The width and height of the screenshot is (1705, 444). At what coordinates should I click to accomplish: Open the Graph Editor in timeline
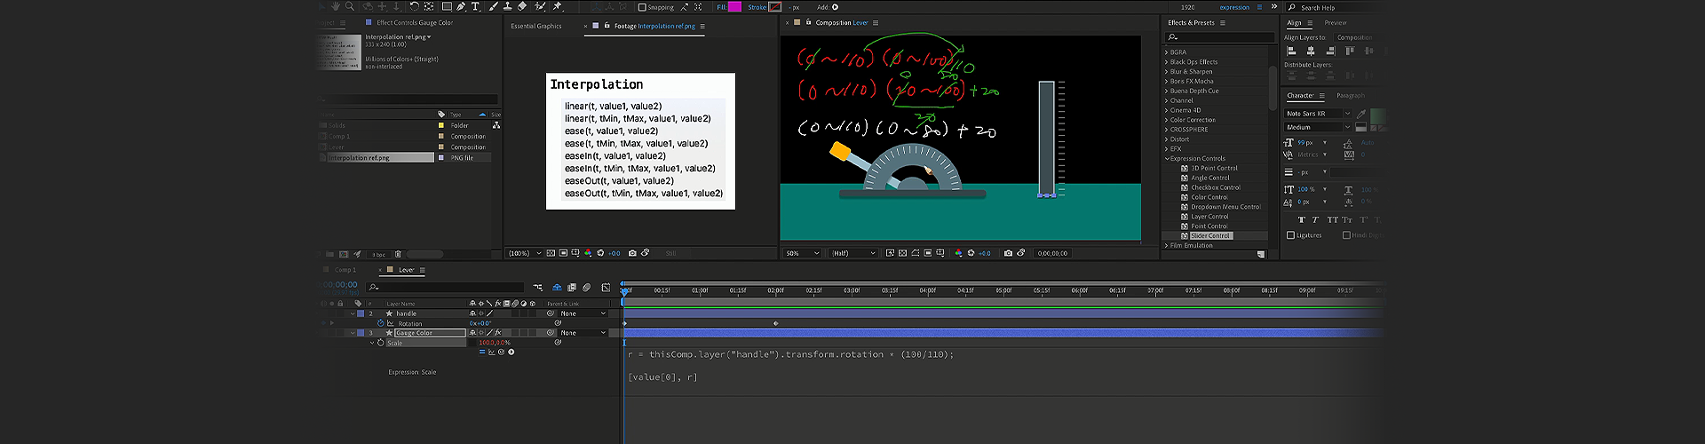click(x=606, y=288)
